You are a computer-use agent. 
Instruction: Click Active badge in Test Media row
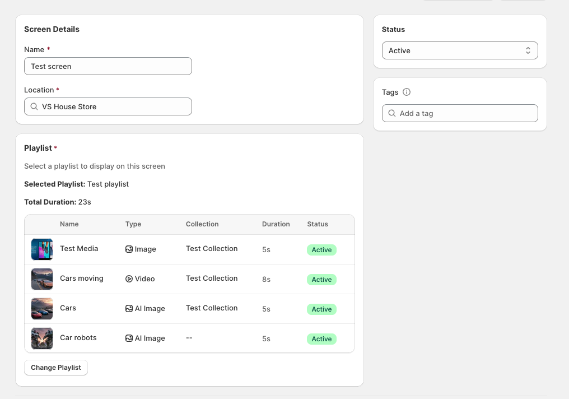321,250
